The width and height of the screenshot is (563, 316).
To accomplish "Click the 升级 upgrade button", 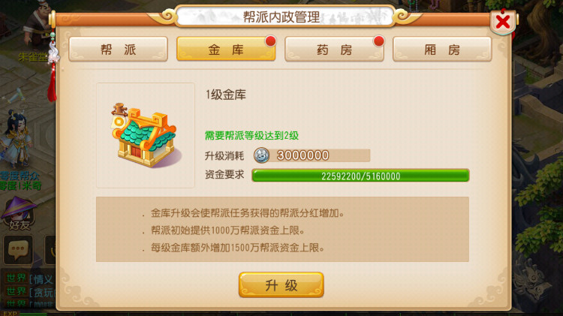I will pyautogui.click(x=281, y=285).
